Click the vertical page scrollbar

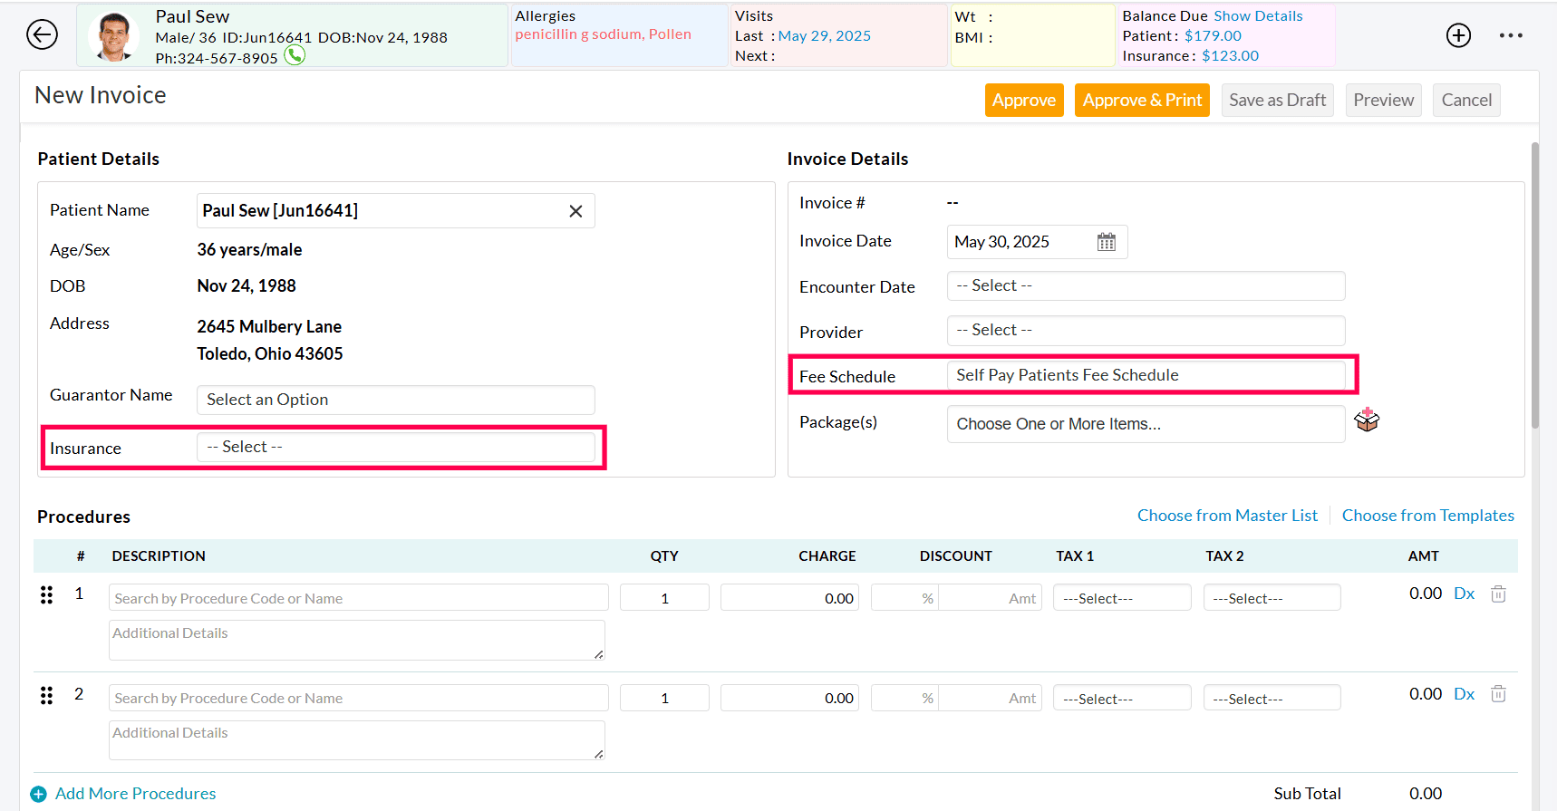(x=1534, y=285)
